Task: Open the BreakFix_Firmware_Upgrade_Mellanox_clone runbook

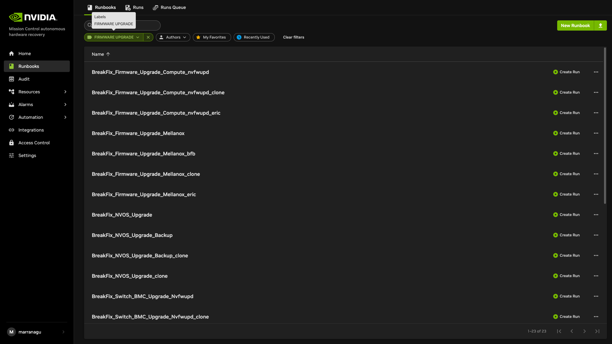Action: tap(146, 174)
